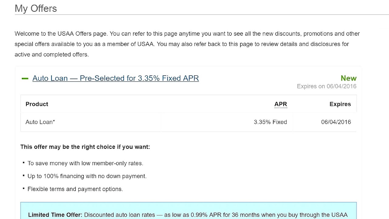This screenshot has height=219, width=389.
Task: Click the dotted-underlined APR column header
Action: [281, 104]
